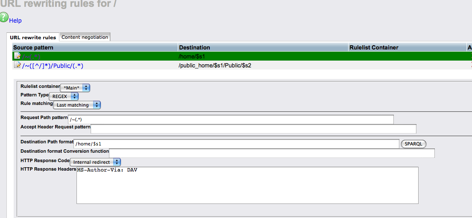Click edit icon for the /~(.*) rule

tap(17, 56)
